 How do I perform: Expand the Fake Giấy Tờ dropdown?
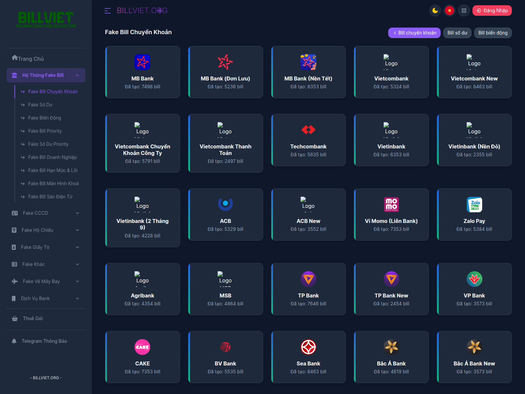[46, 247]
